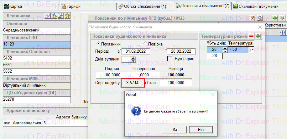The width and height of the screenshot is (287, 139).
Task: Click the Нет button in Увага dialog
Action: tap(201, 129)
